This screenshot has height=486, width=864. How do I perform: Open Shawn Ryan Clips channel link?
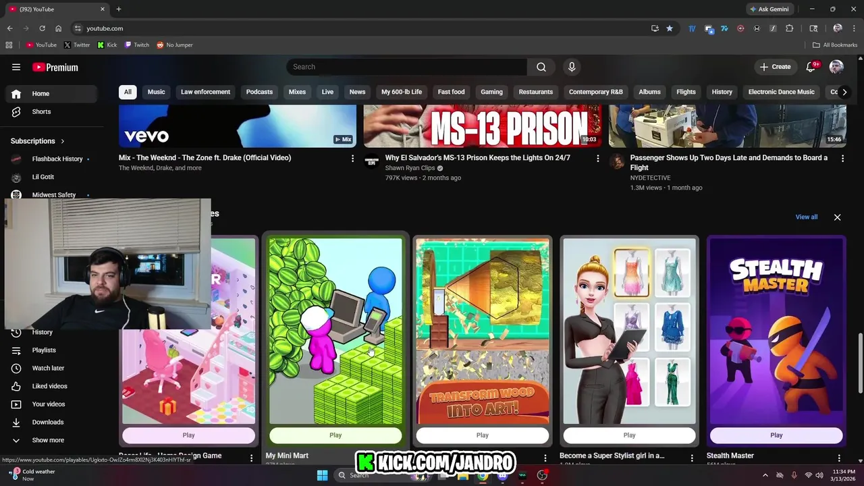[410, 168]
